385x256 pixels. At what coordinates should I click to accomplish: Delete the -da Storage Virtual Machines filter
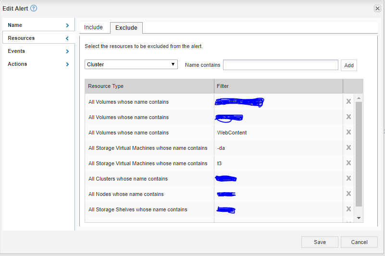348,147
